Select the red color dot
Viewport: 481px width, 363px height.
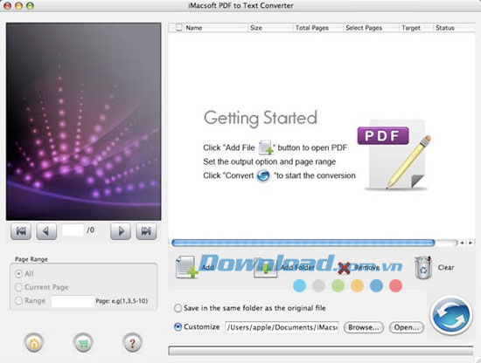(x=395, y=286)
